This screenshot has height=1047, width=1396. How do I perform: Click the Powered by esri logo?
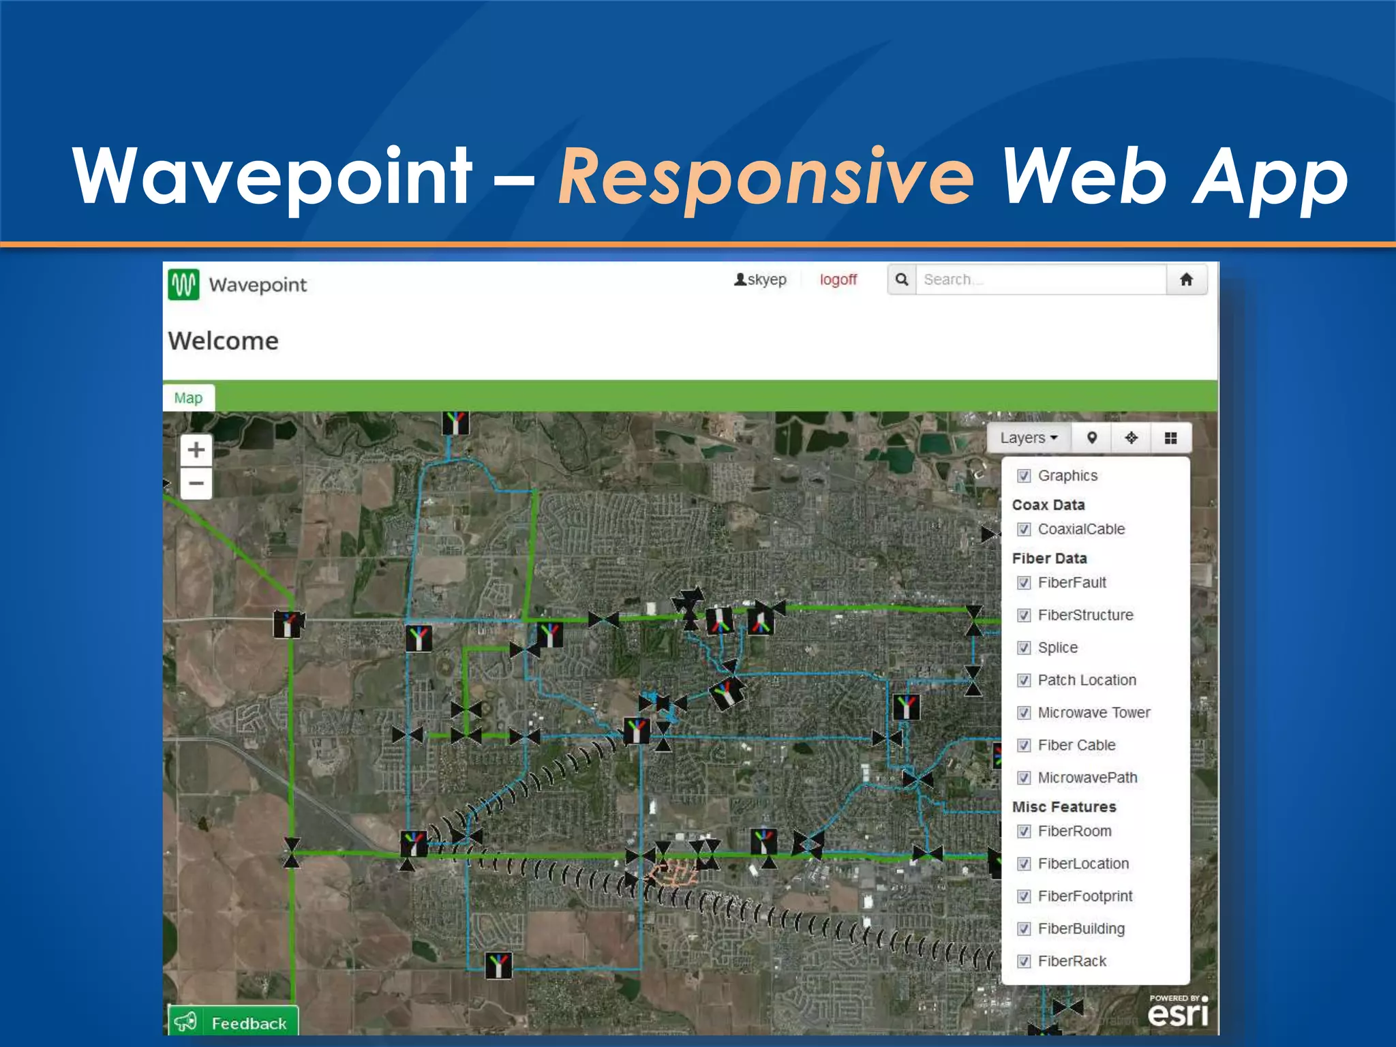(1179, 1011)
